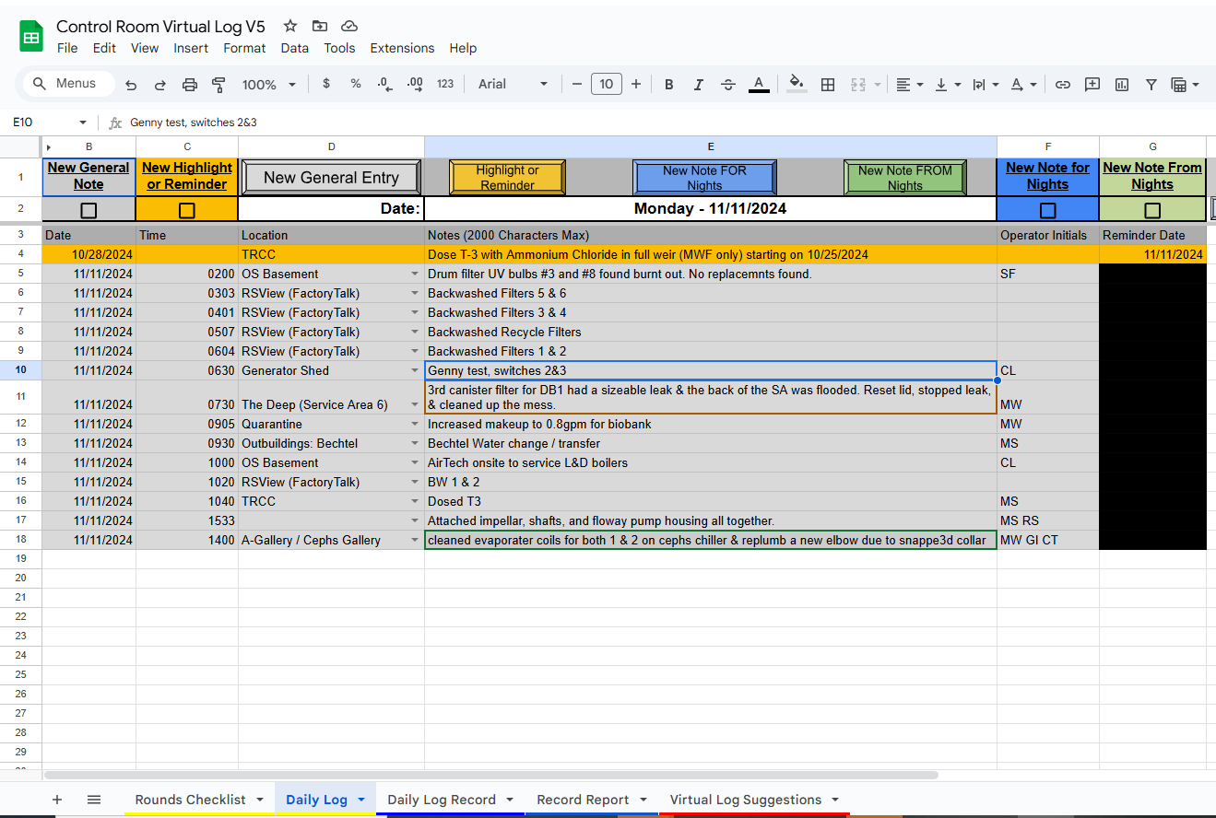This screenshot has width=1216, height=818.
Task: Tick the New Highlight or Reminder checkbox
Action: (187, 210)
